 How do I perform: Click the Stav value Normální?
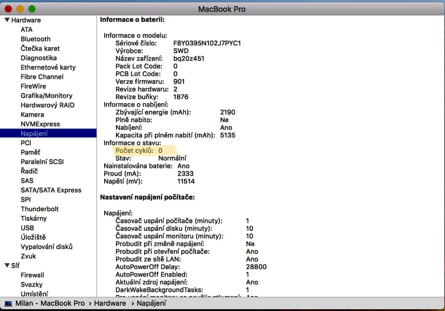(x=172, y=158)
